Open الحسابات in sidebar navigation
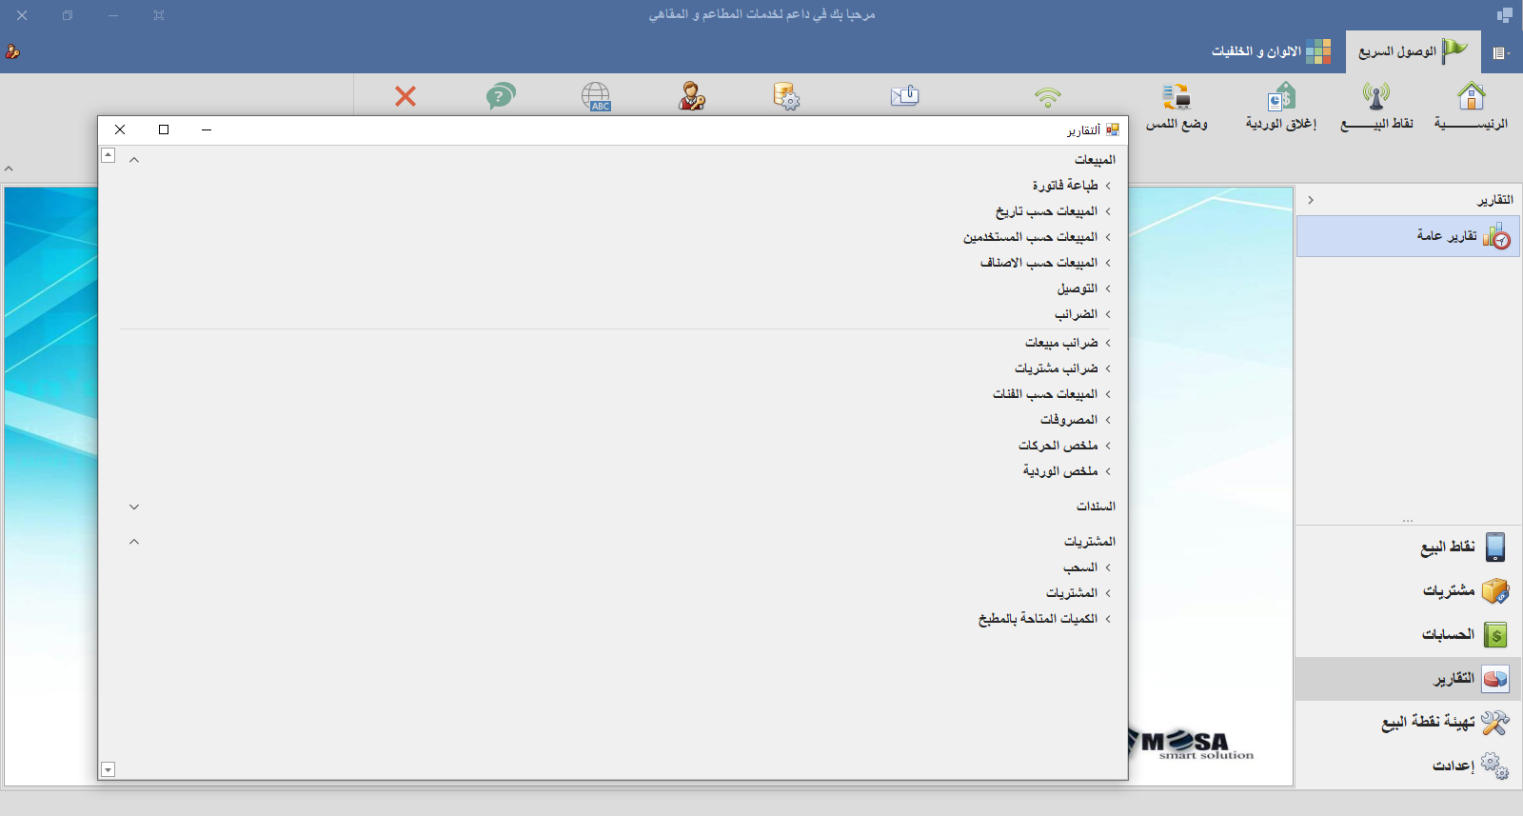 1448,634
